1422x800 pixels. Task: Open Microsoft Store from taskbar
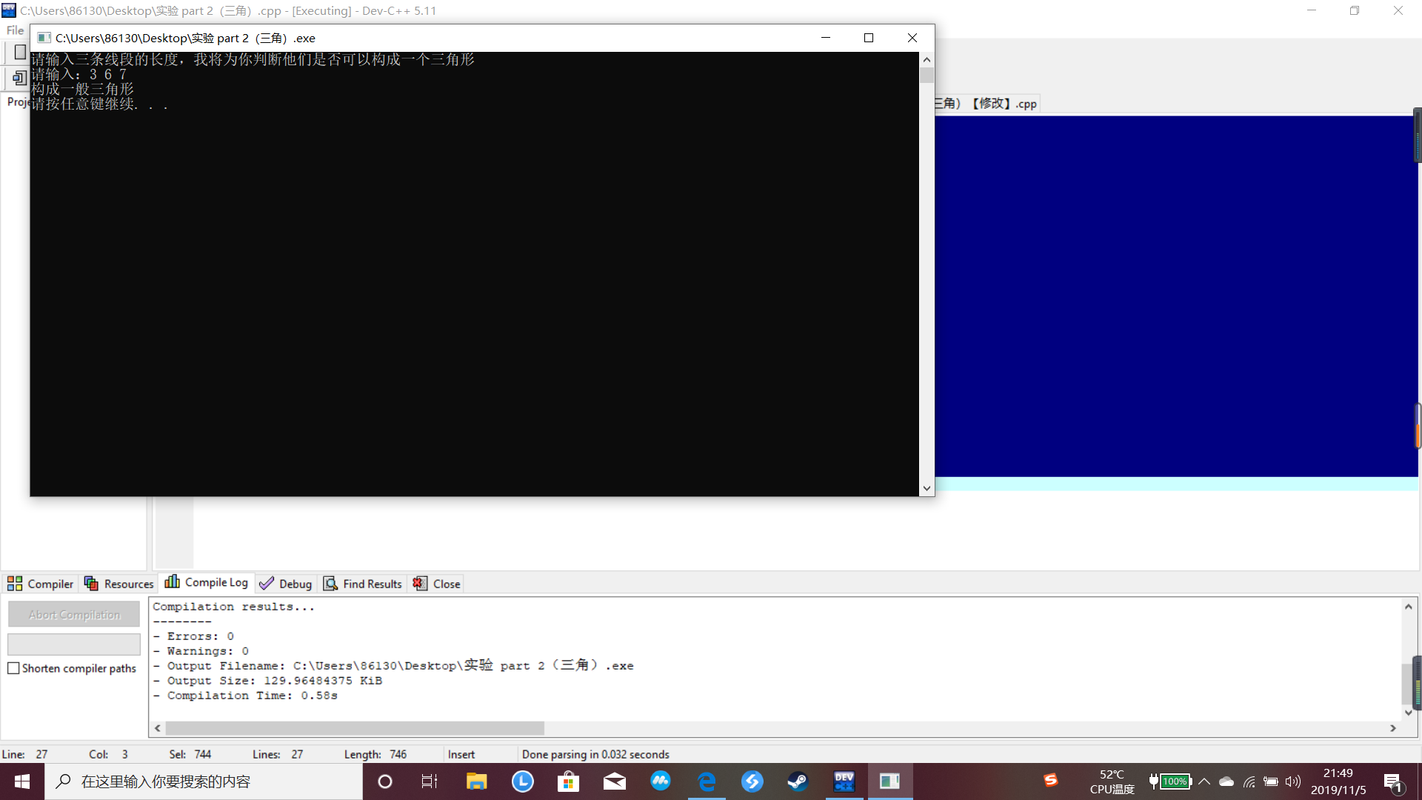[x=568, y=781]
